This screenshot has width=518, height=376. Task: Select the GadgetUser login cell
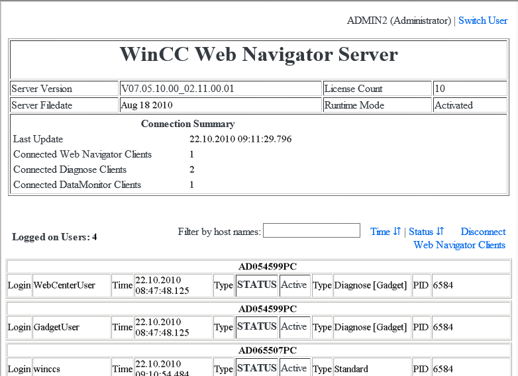point(56,327)
